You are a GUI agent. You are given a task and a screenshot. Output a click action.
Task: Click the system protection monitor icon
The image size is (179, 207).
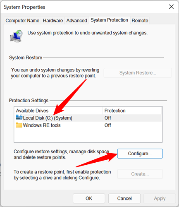pyautogui.click(x=16, y=36)
